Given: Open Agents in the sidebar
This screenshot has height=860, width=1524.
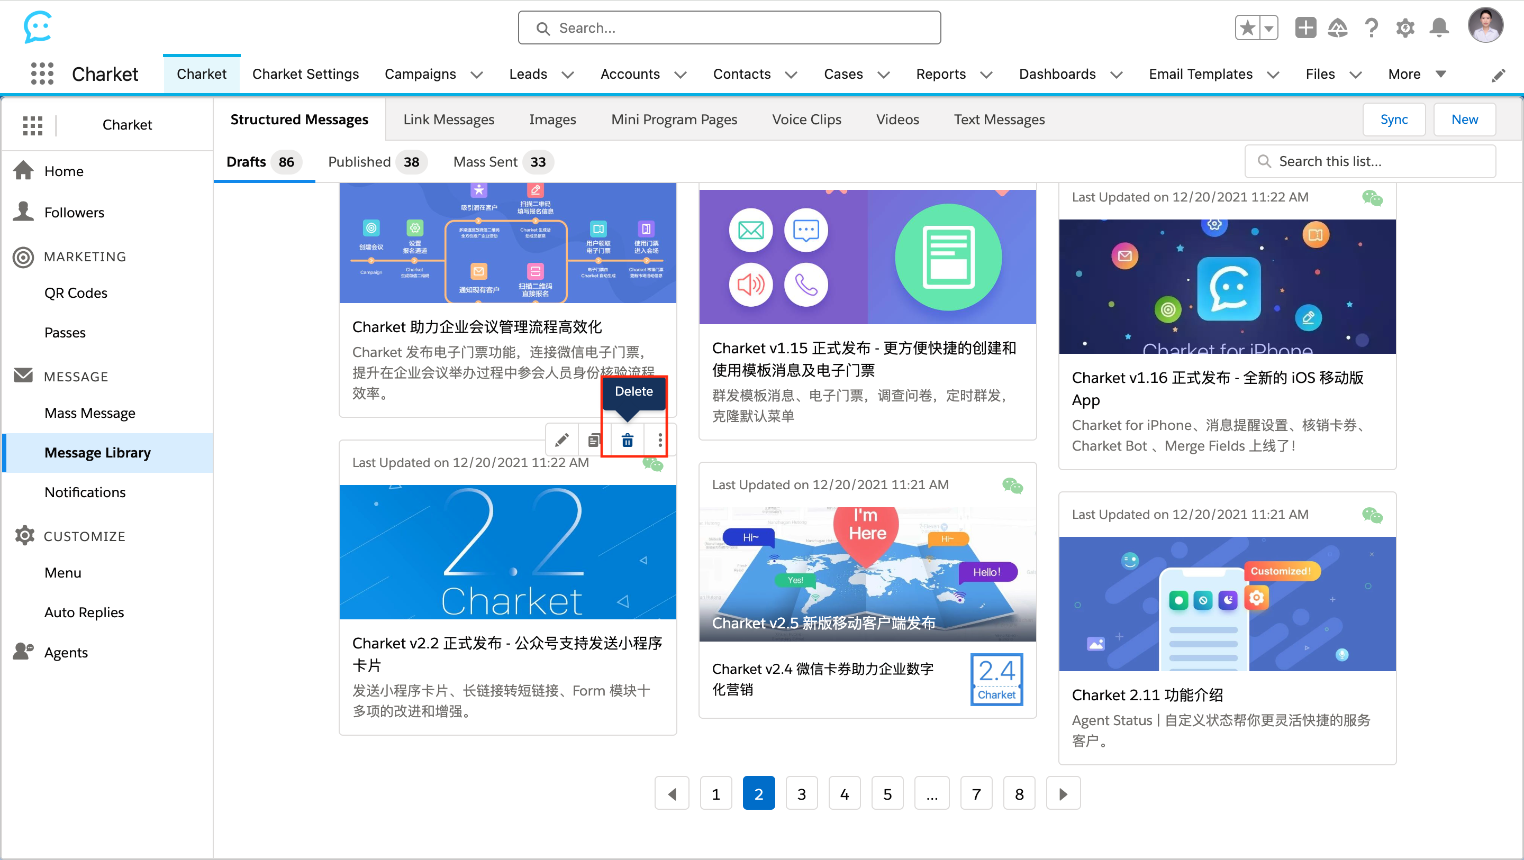Looking at the screenshot, I should point(66,652).
